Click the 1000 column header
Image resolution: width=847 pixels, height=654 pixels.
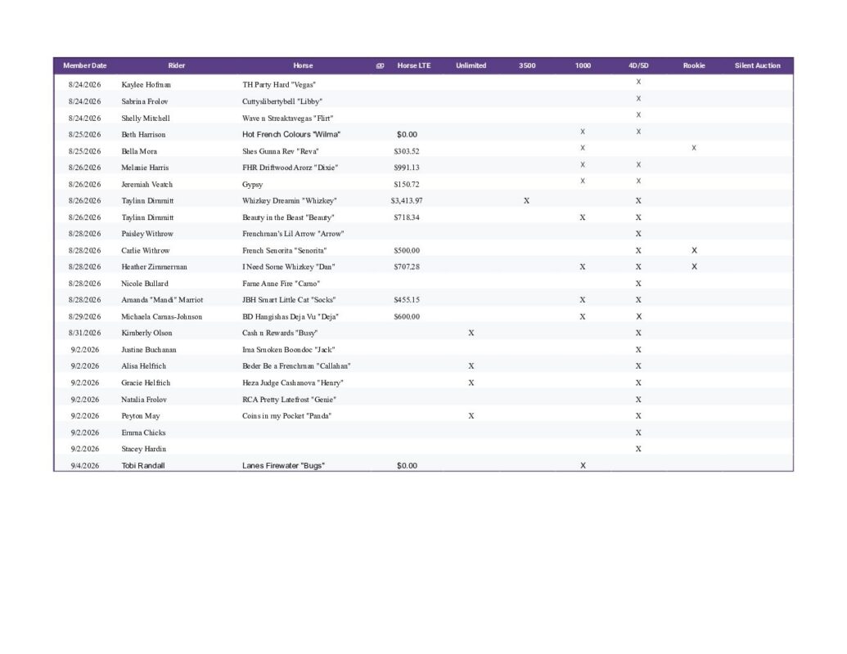[583, 66]
